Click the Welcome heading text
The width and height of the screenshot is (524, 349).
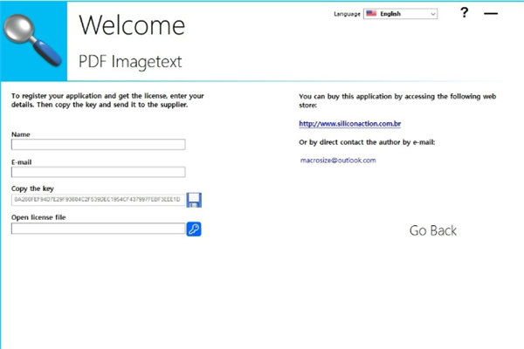[x=132, y=25]
